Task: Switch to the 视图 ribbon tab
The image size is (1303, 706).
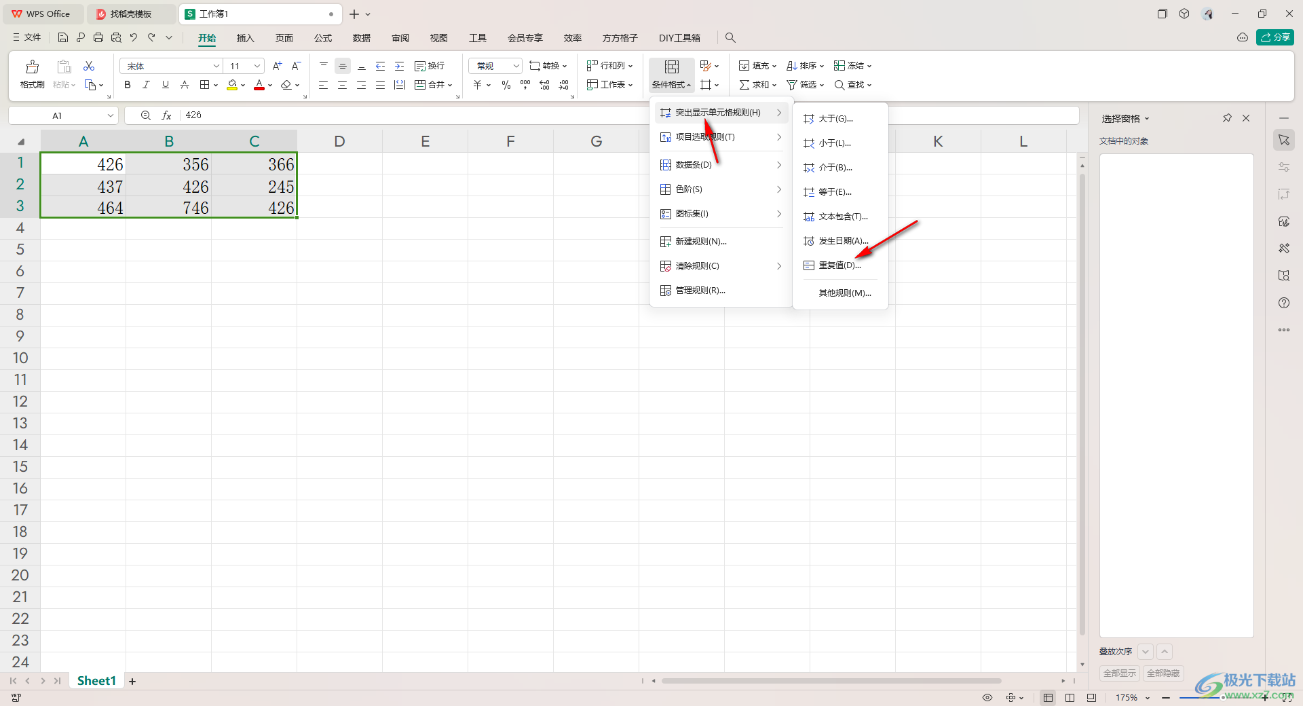Action: (x=439, y=38)
